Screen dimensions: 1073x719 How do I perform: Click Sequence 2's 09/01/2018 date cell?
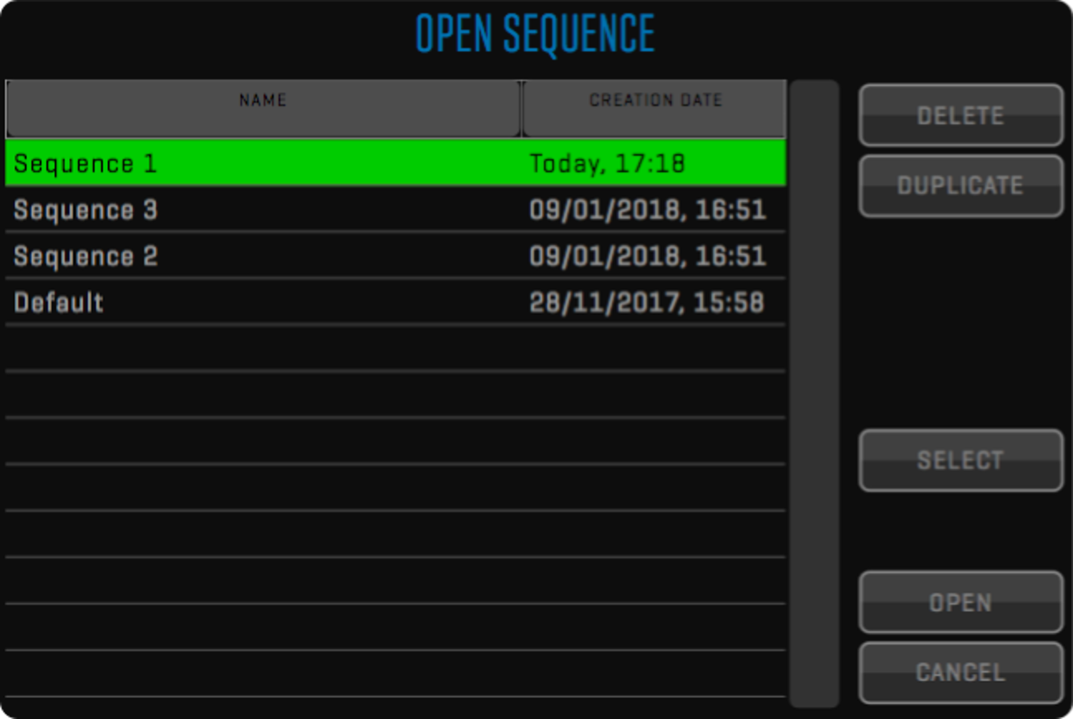(x=647, y=257)
